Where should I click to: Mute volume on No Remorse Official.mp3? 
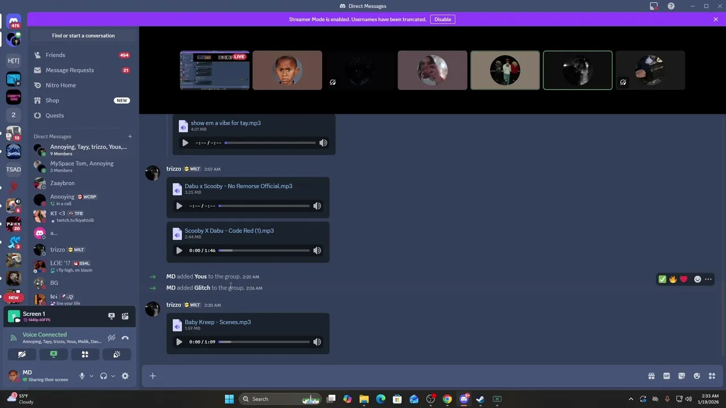pos(317,206)
